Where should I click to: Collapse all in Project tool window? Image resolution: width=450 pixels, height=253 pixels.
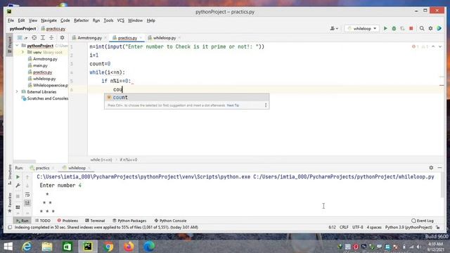coord(51,37)
